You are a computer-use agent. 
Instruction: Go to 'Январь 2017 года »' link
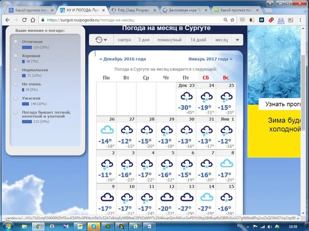coord(210,59)
